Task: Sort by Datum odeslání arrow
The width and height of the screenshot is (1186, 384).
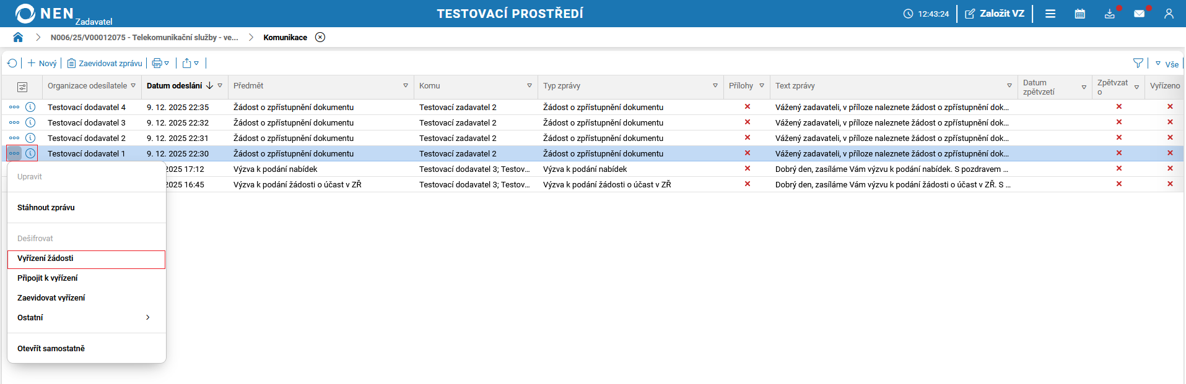Action: coord(209,86)
